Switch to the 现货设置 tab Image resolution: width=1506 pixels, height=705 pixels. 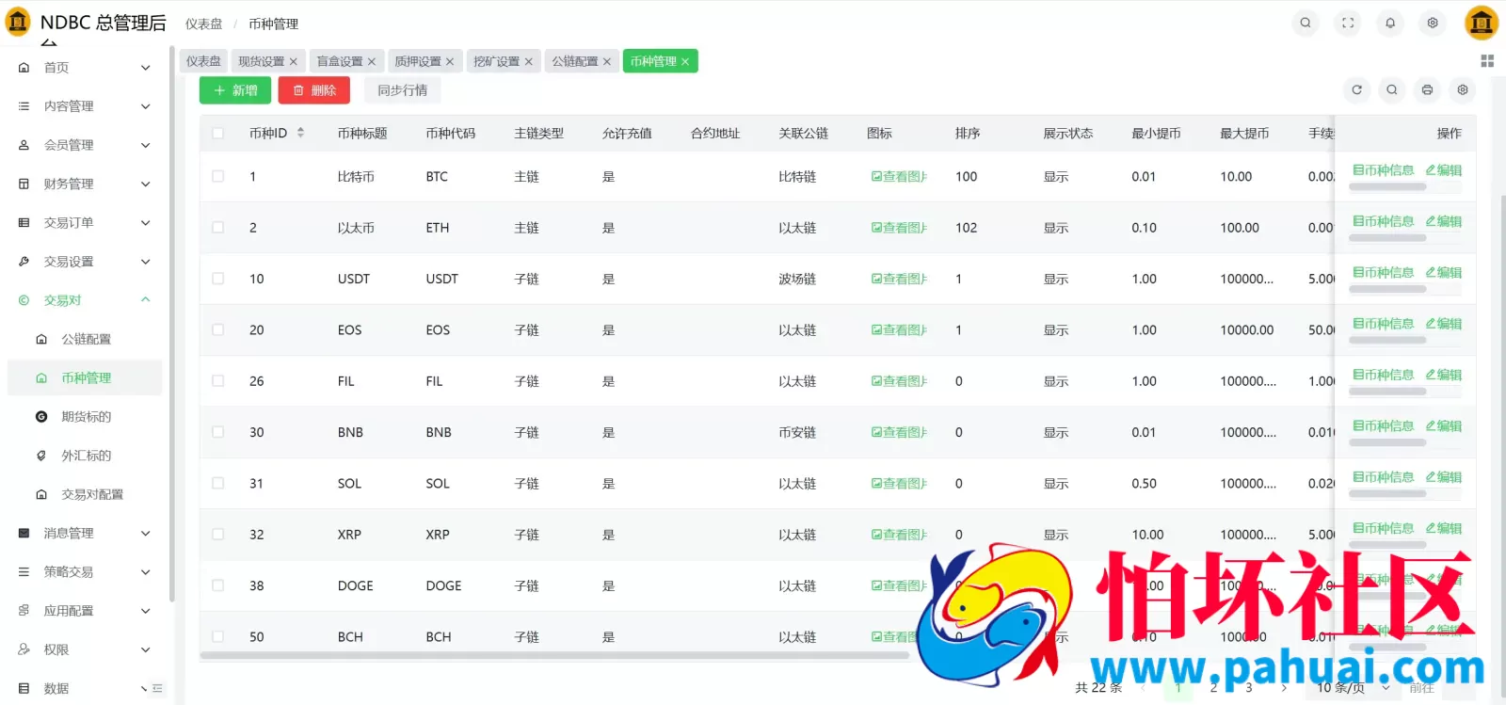pos(262,61)
